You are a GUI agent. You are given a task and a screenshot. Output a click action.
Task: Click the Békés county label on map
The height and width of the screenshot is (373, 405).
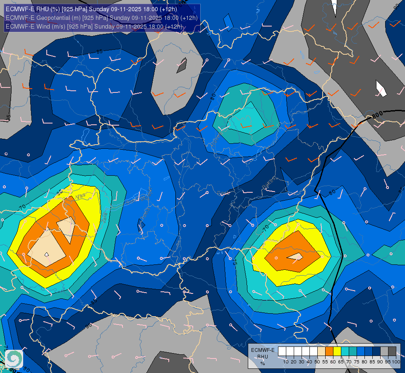click(269, 183)
